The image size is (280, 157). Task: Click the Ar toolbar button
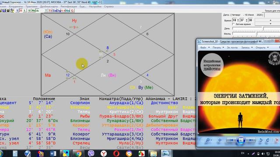(x=37, y=10)
